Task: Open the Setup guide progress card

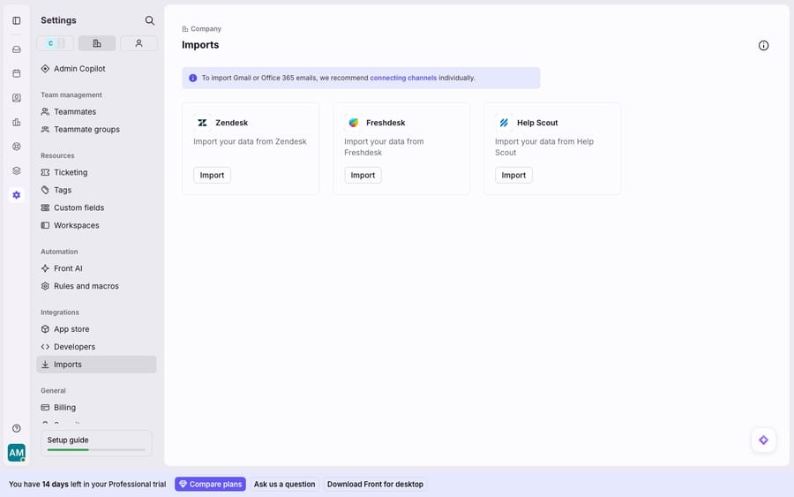Action: [x=96, y=443]
